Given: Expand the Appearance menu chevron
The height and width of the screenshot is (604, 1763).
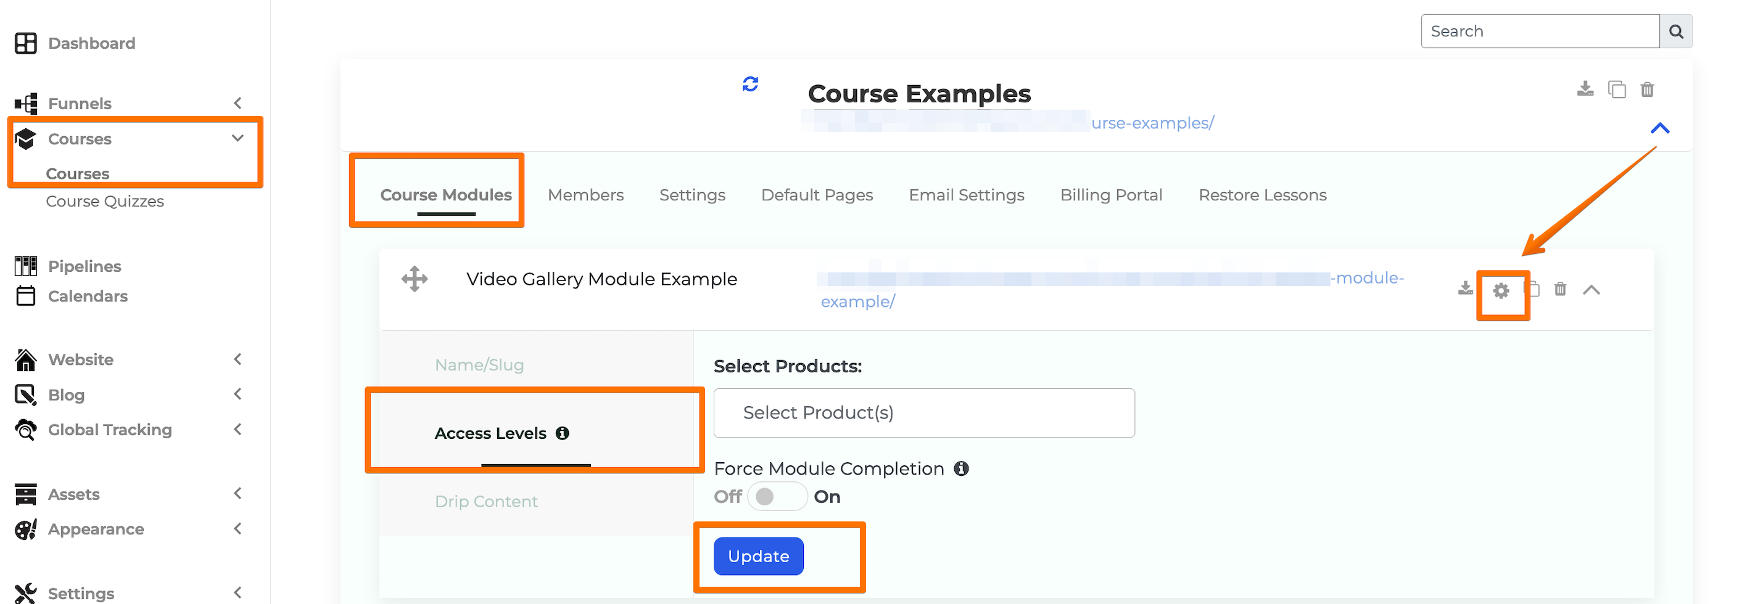Looking at the screenshot, I should [x=237, y=529].
